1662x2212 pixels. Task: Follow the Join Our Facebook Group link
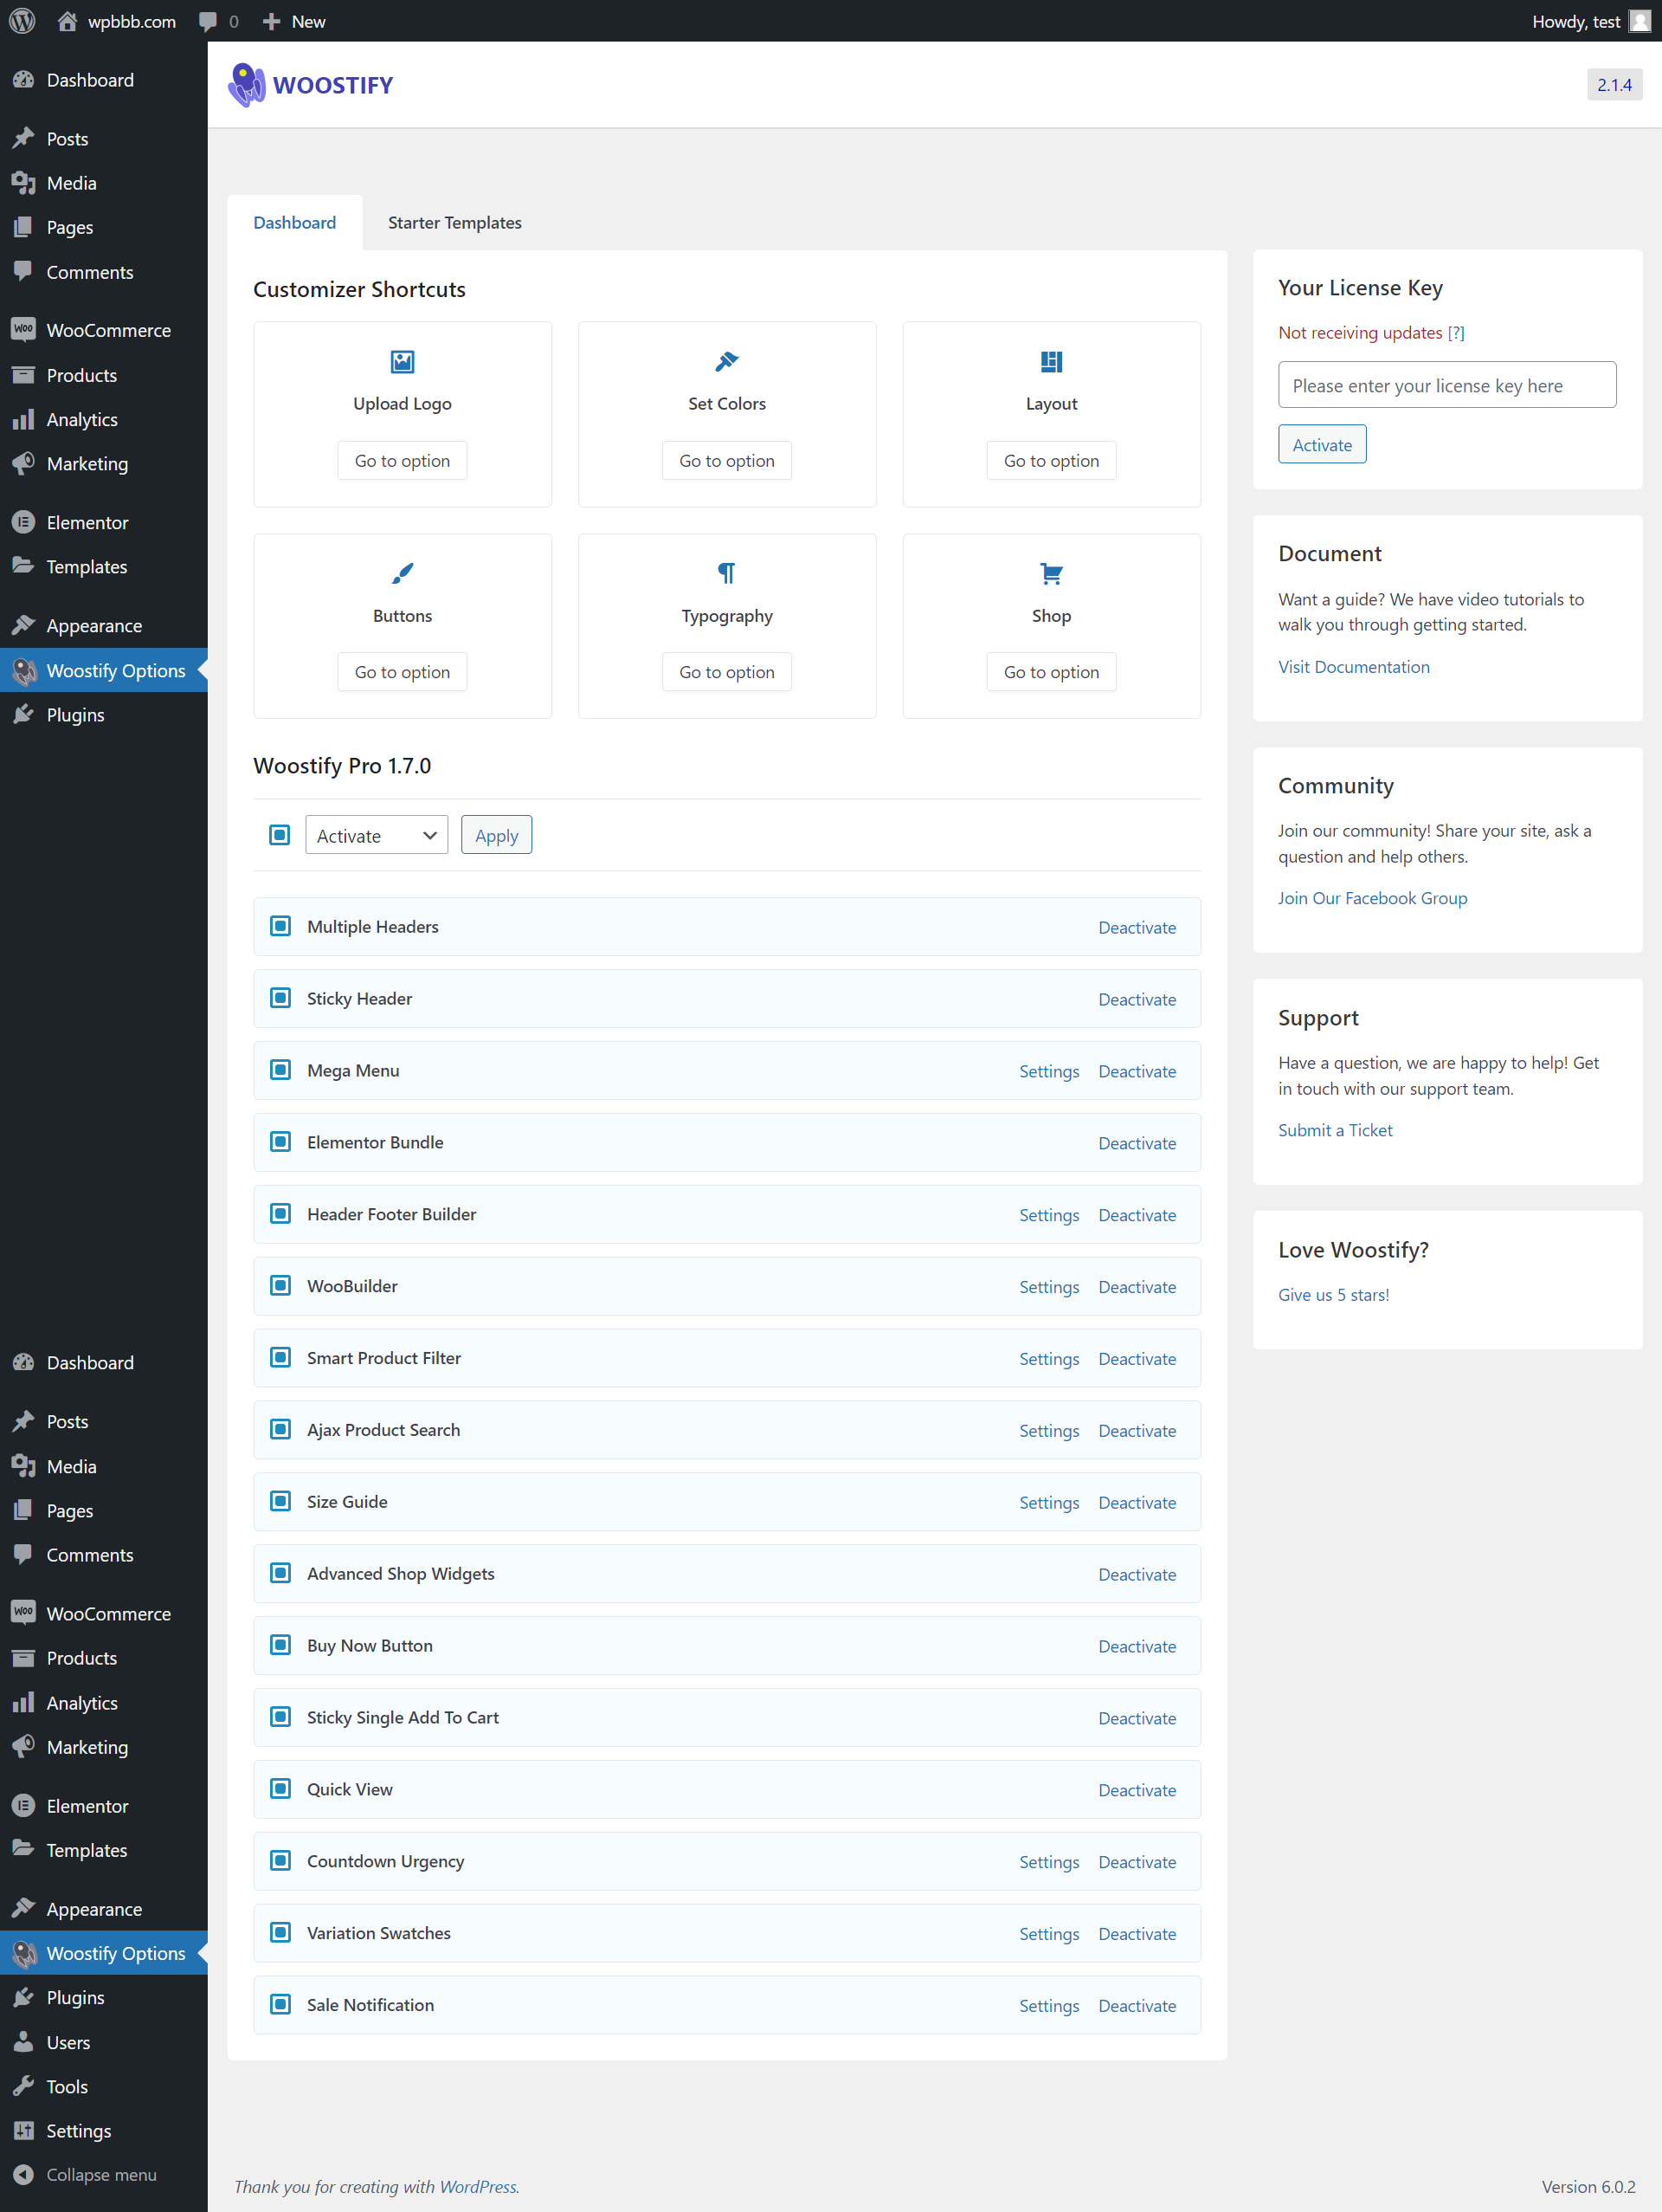(1372, 897)
